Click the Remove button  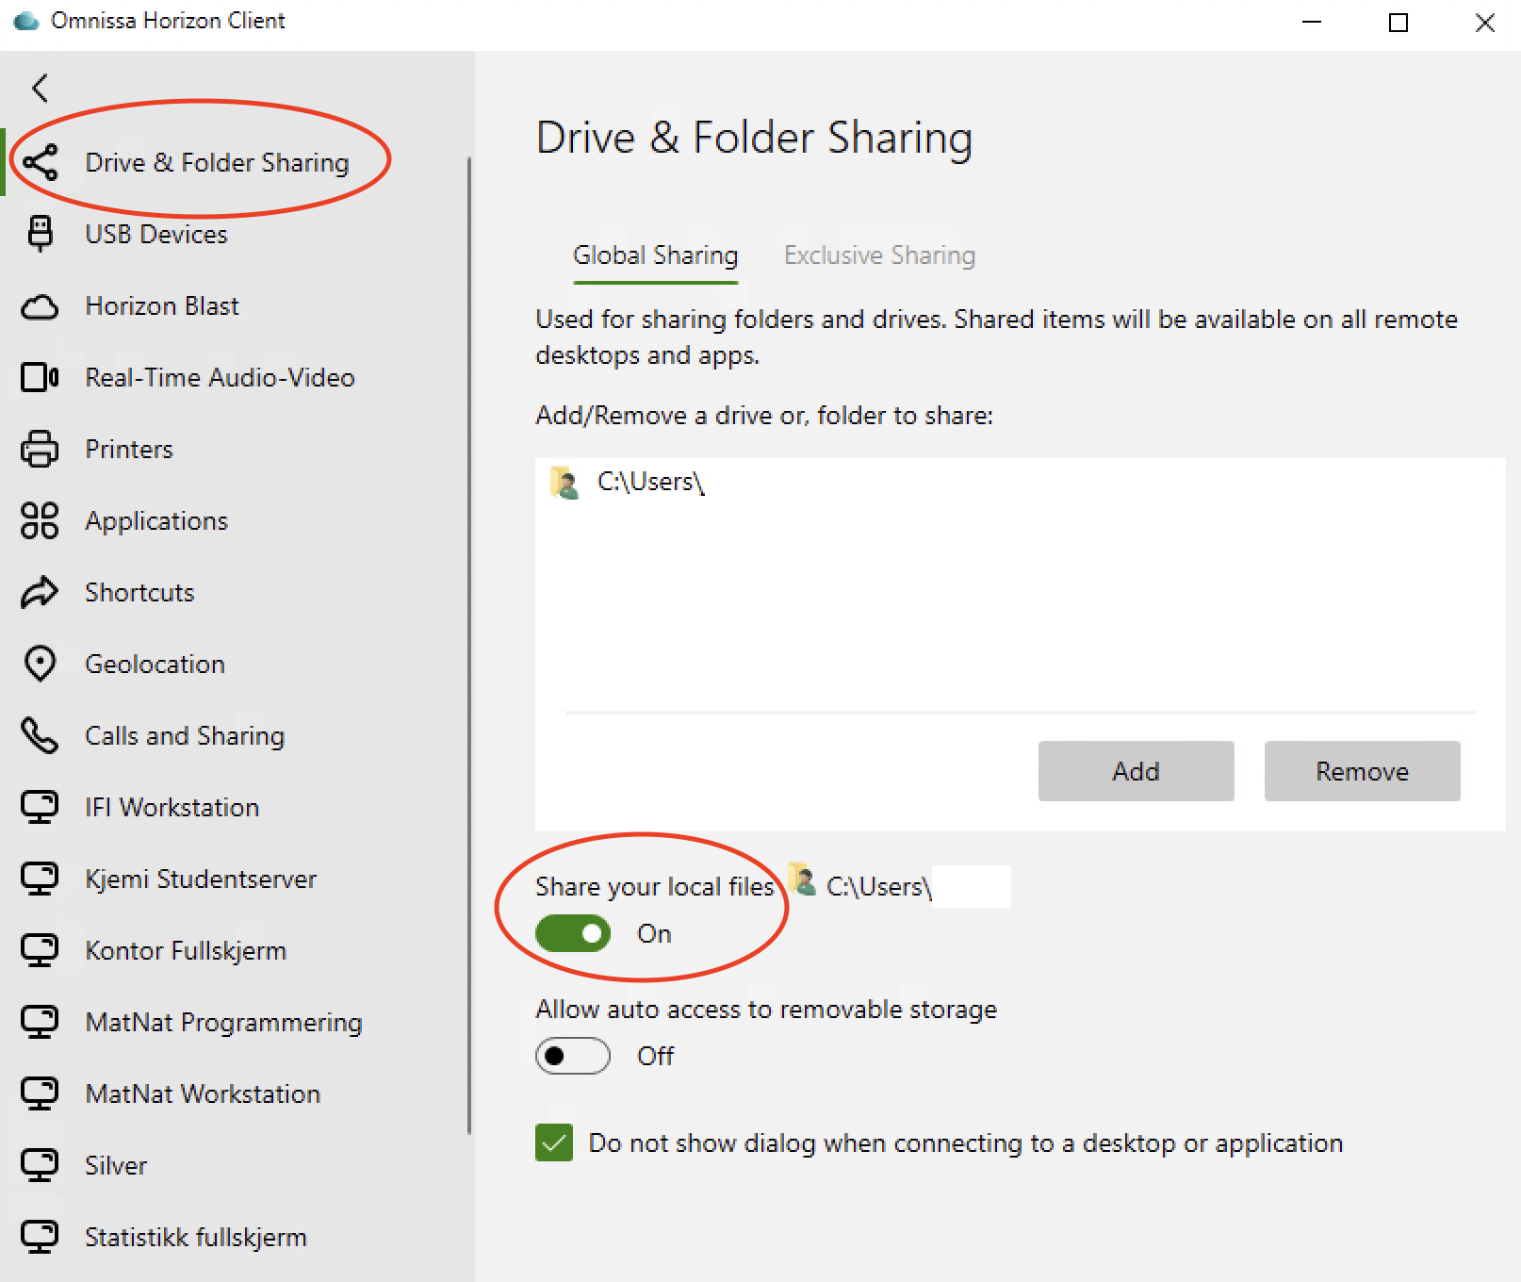(1362, 771)
